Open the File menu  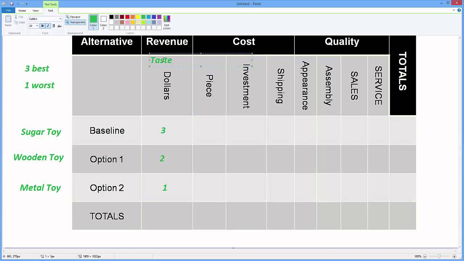coord(8,11)
